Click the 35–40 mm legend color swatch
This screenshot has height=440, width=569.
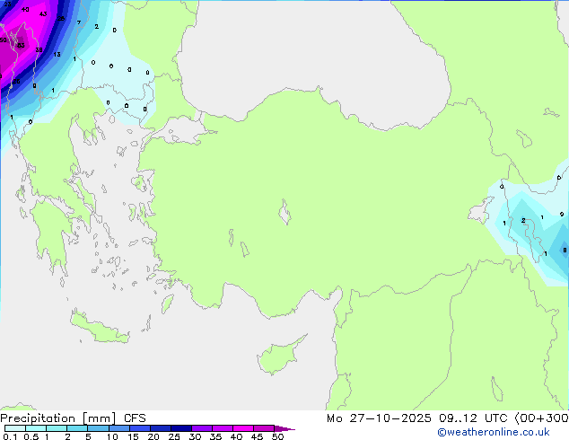coord(223,428)
